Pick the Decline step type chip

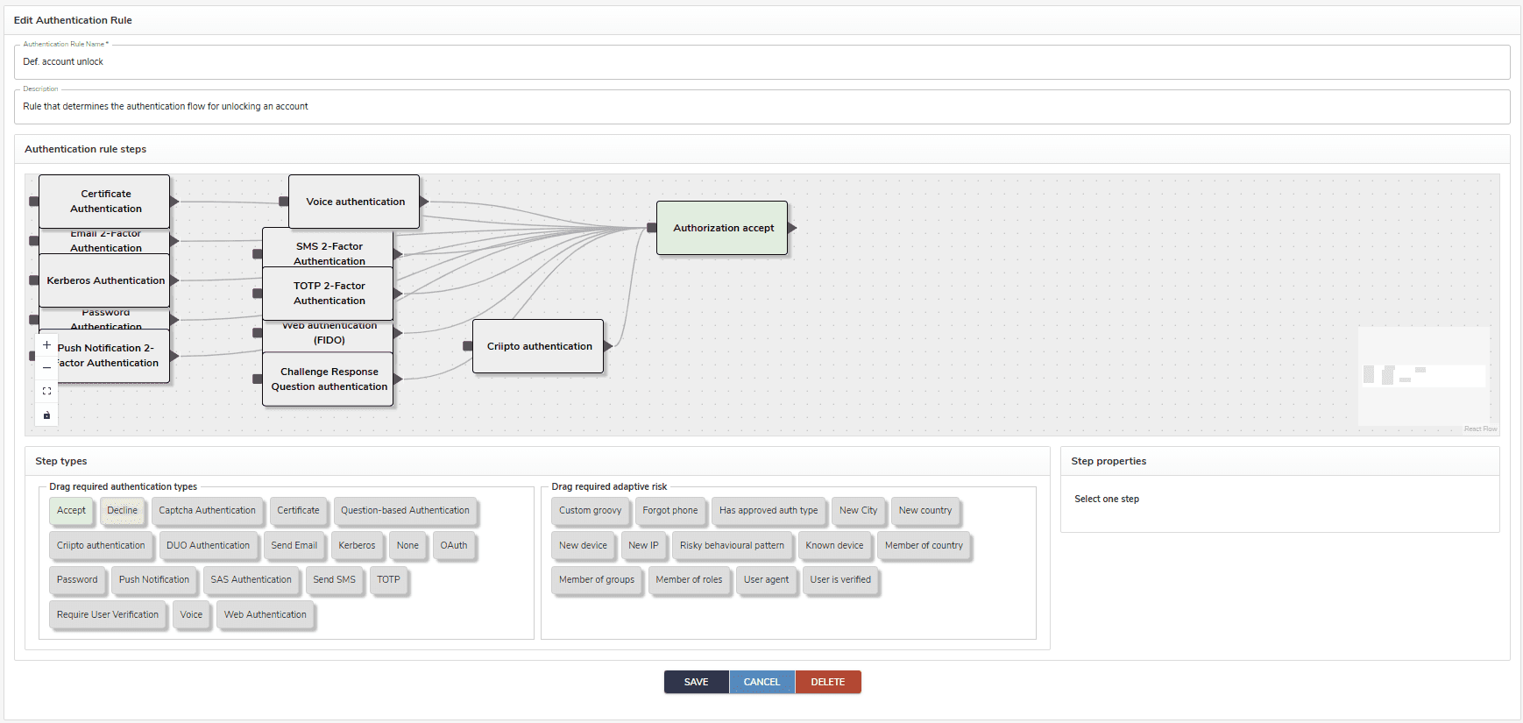click(x=122, y=511)
